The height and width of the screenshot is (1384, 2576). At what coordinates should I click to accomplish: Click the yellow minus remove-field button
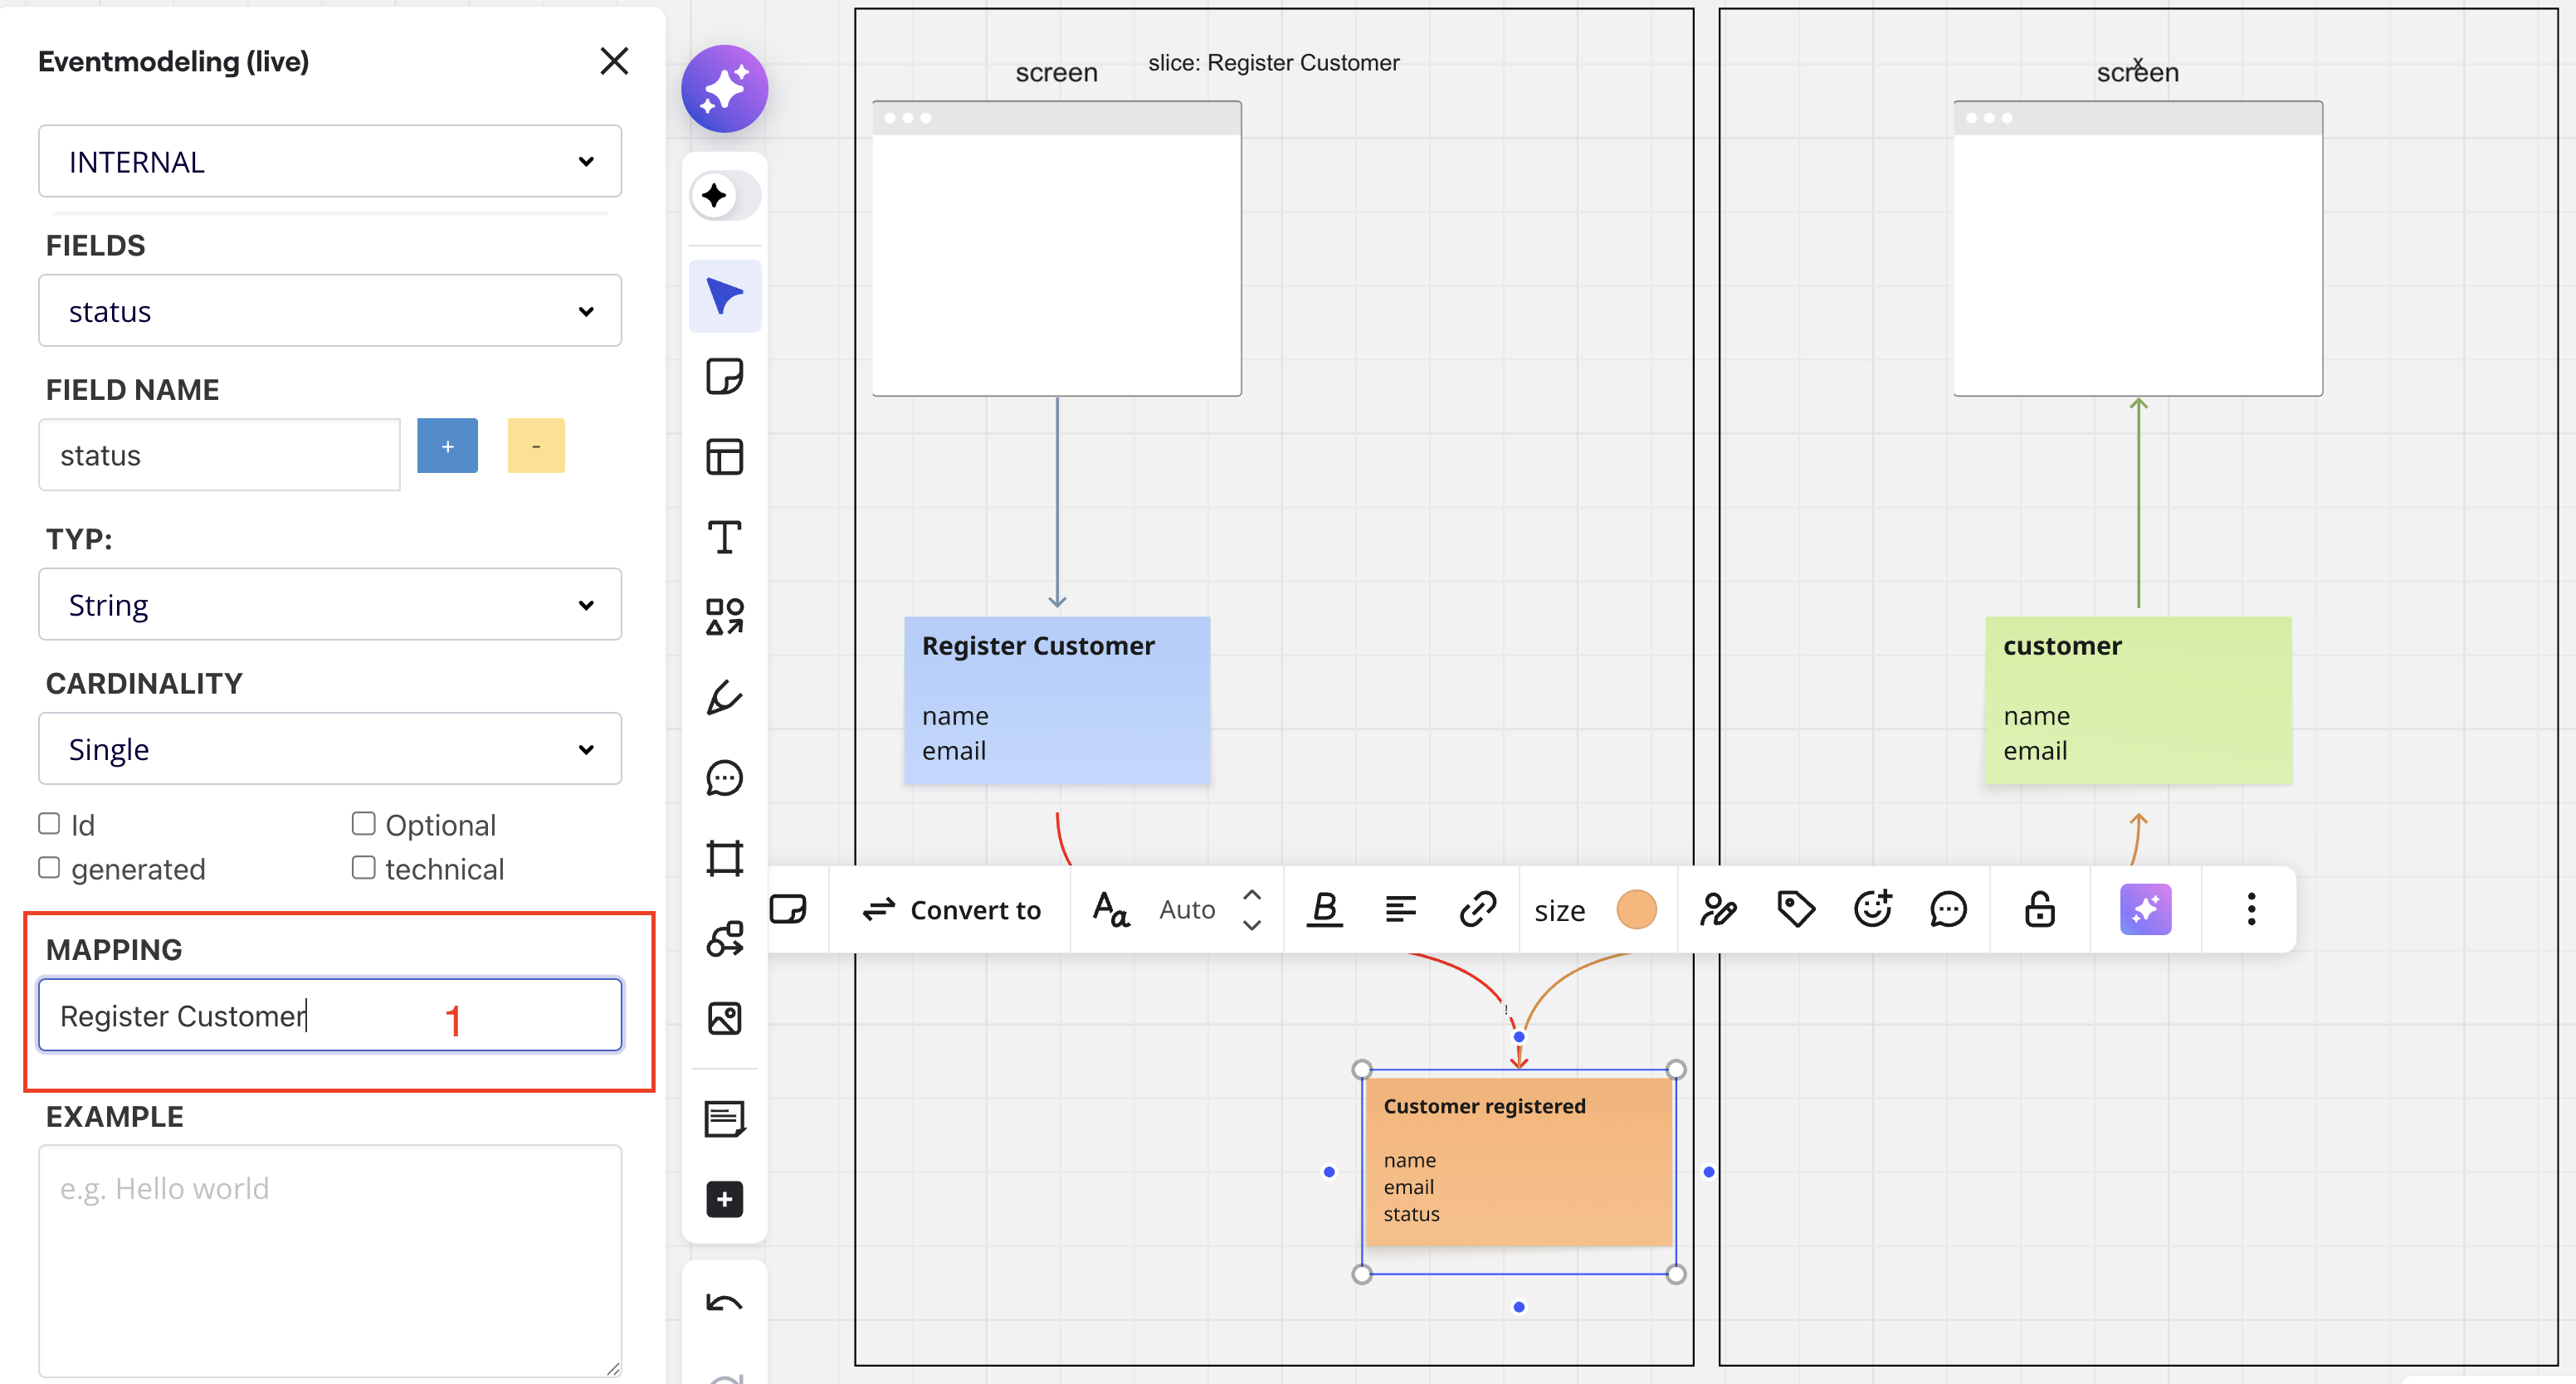(536, 446)
